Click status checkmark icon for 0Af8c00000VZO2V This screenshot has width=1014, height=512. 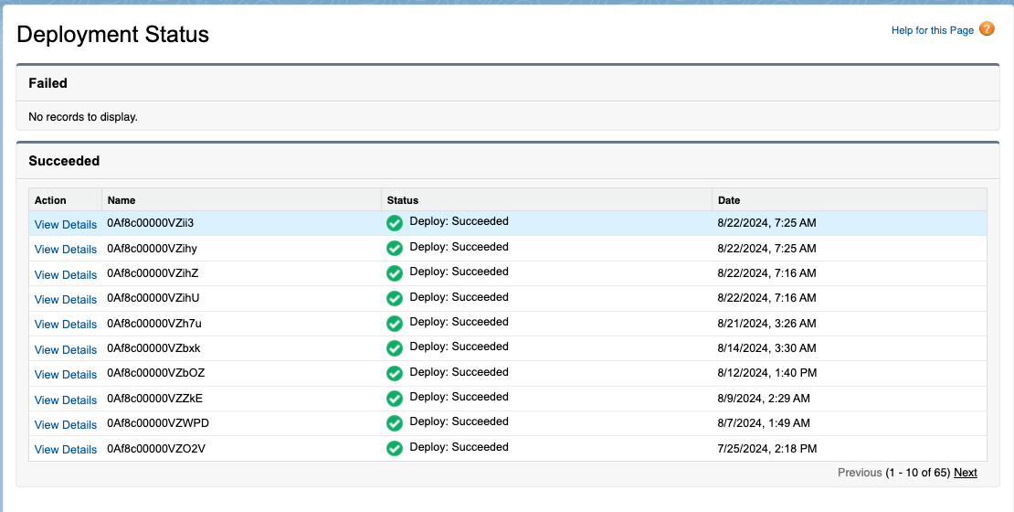tap(395, 449)
